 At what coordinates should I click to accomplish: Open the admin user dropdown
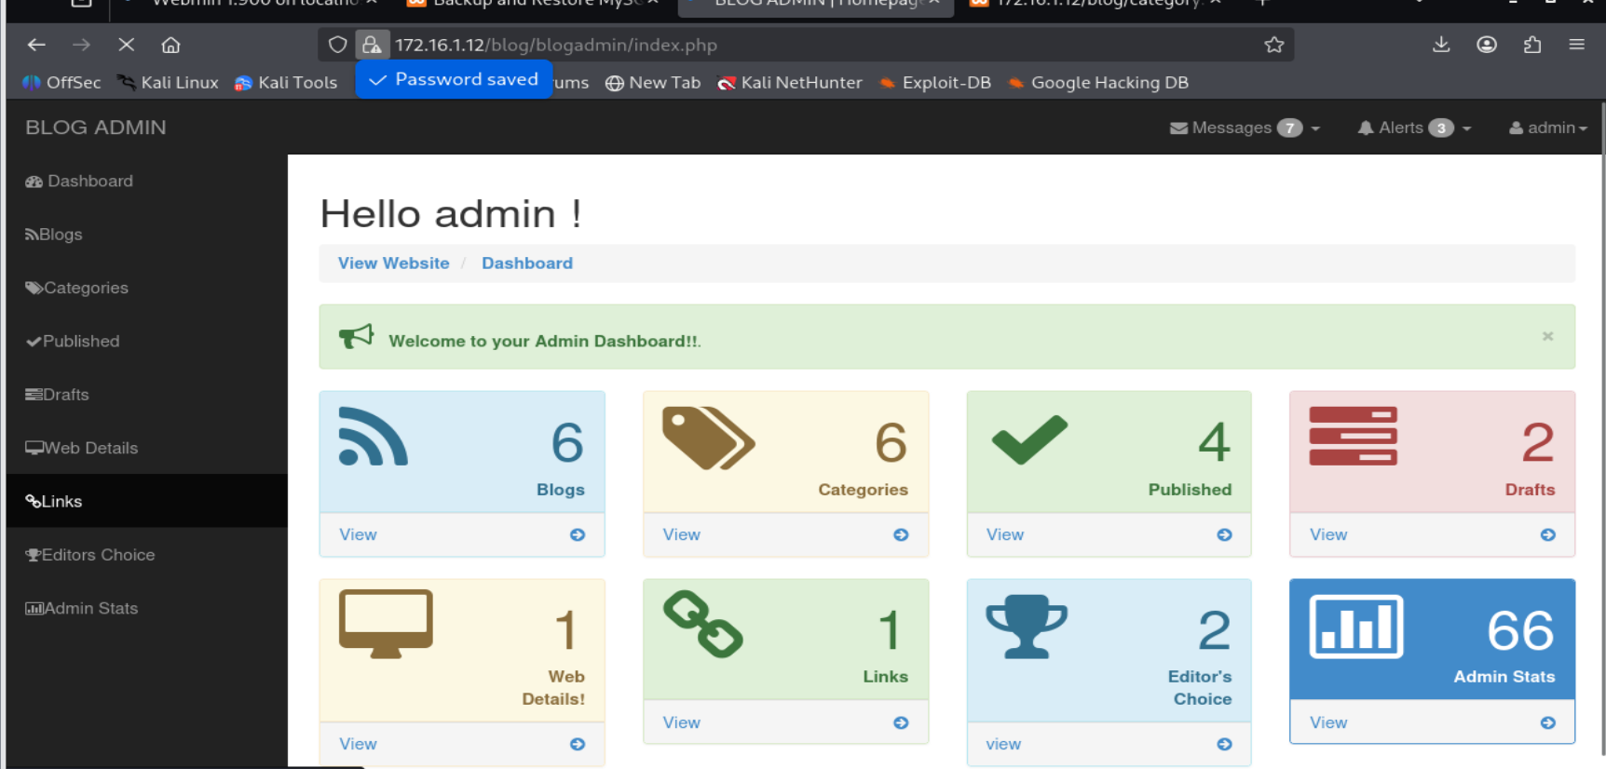pos(1548,128)
